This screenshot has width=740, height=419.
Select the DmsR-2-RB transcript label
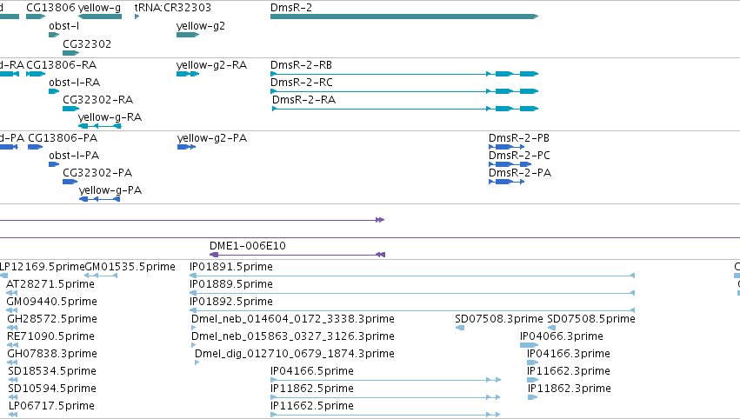301,65
